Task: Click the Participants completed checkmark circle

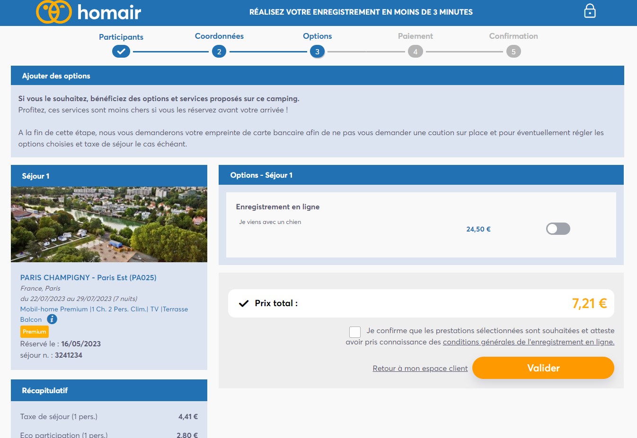Action: pyautogui.click(x=121, y=52)
